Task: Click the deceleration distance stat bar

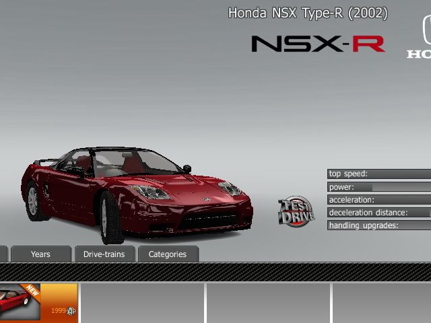Action: (x=379, y=213)
